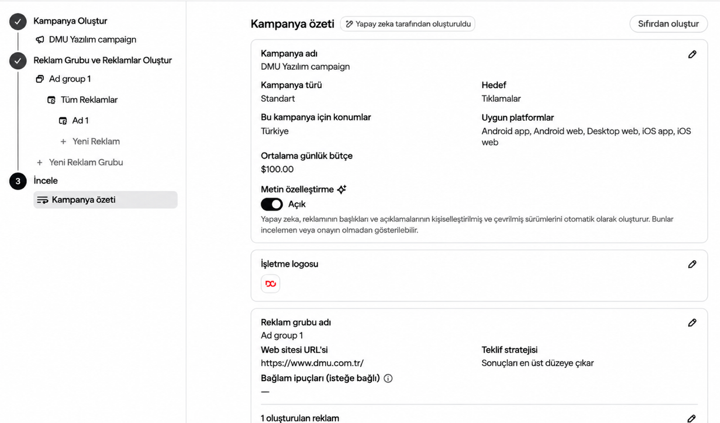
Task: Click the Sonuçları en üst düzeye çıkar value
Action: (x=537, y=363)
